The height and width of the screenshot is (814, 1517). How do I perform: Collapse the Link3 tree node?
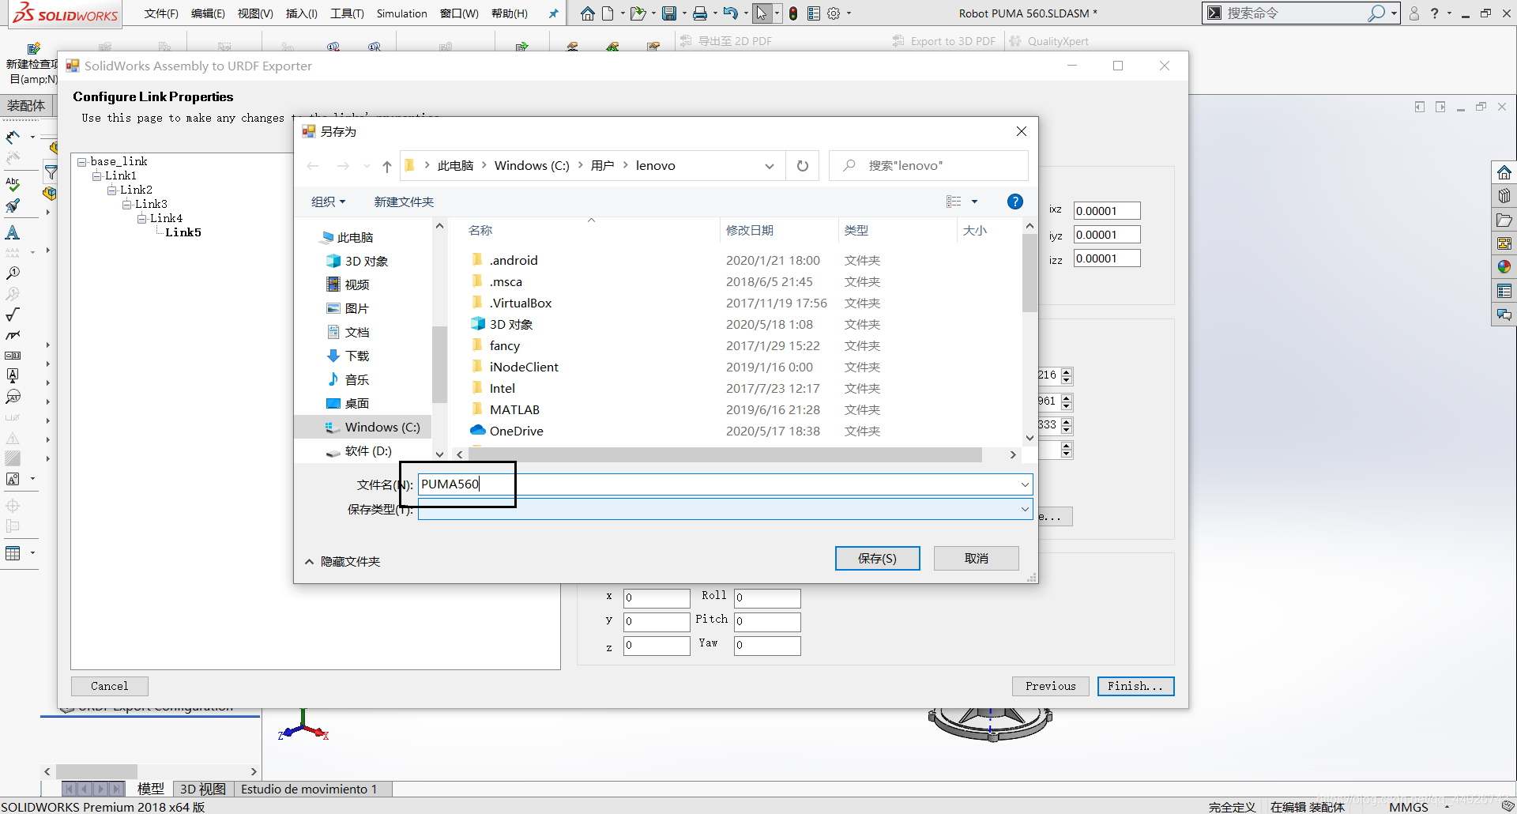coord(126,204)
